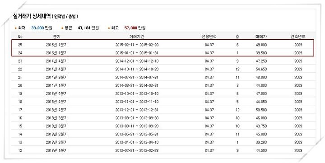Click the 매매가 column header
Viewport: 325px width, 163px height.
[x=261, y=37]
